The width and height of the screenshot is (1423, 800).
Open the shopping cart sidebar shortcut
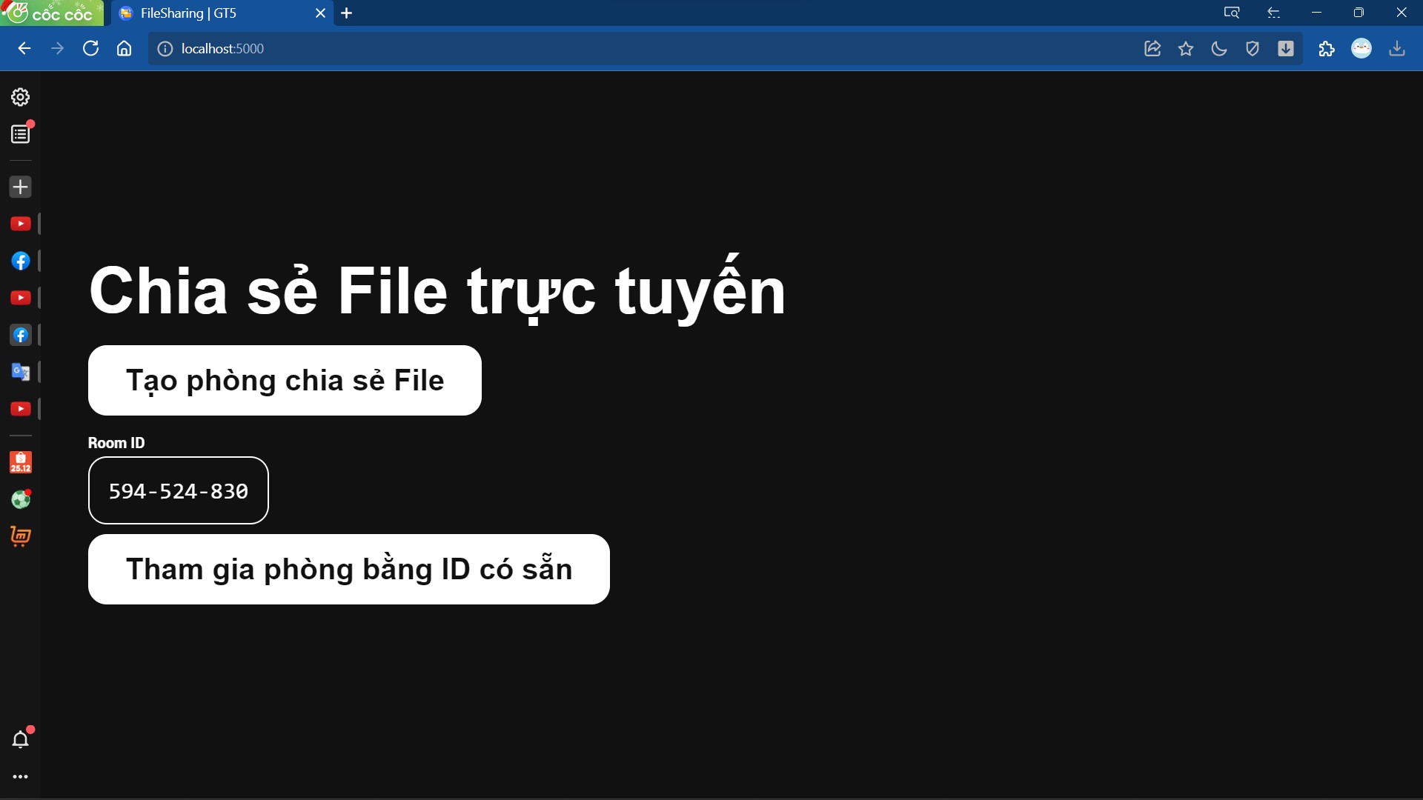coord(20,537)
